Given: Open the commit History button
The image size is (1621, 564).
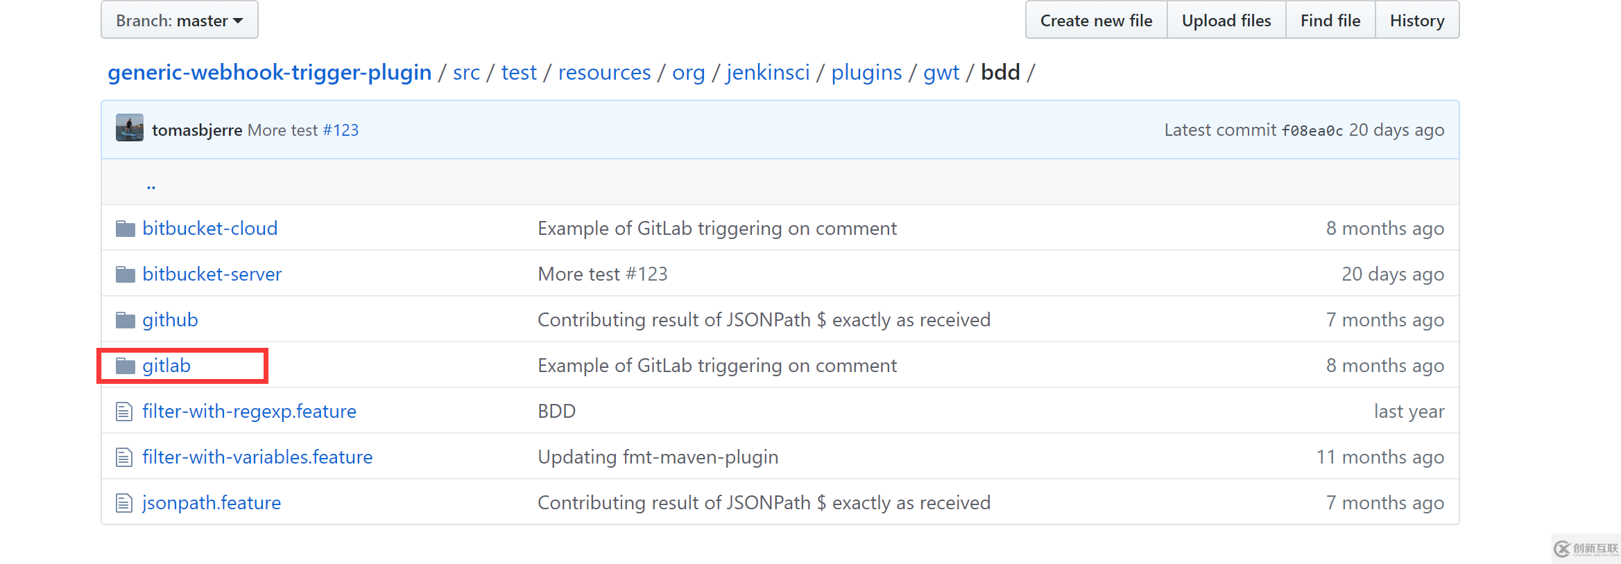Looking at the screenshot, I should click(1416, 21).
